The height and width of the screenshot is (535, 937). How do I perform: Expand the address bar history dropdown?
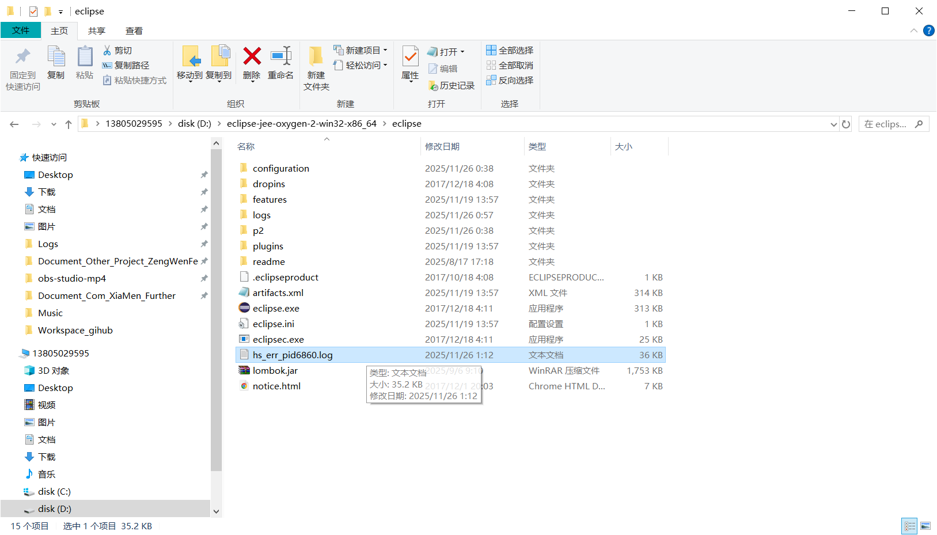pos(833,124)
